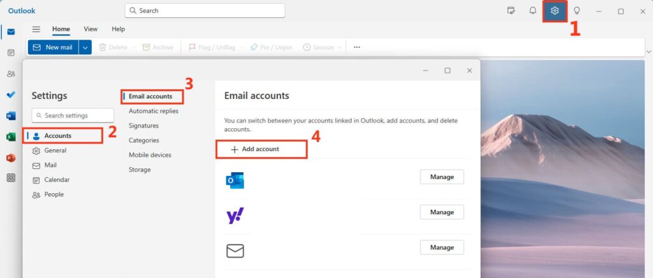Open the Excel app icon
653x278 pixels.
pos(11,136)
